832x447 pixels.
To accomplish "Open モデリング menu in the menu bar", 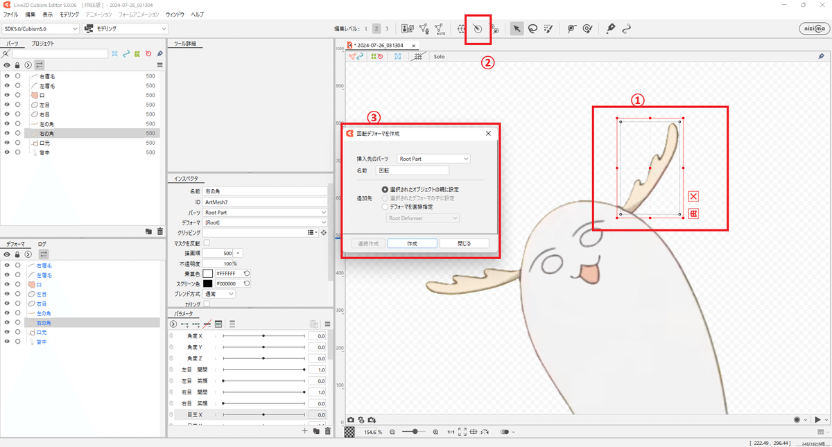I will (69, 15).
